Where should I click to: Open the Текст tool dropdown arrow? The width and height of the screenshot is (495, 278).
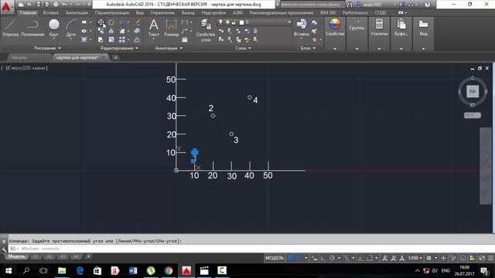(x=154, y=39)
